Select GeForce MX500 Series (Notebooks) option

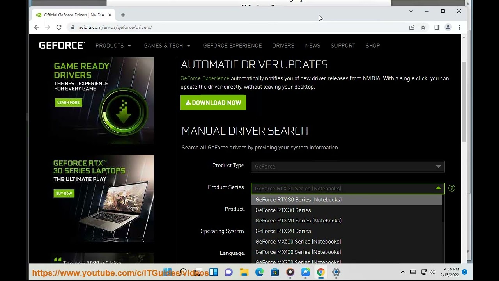347,242
